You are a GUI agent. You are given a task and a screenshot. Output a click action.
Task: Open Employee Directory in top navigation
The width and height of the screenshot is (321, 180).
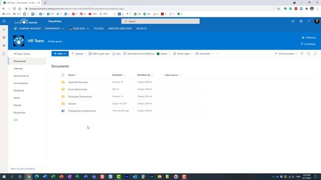[120, 28]
